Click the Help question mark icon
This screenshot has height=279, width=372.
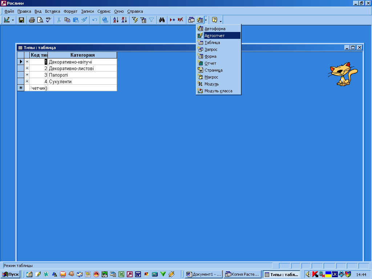point(214,20)
